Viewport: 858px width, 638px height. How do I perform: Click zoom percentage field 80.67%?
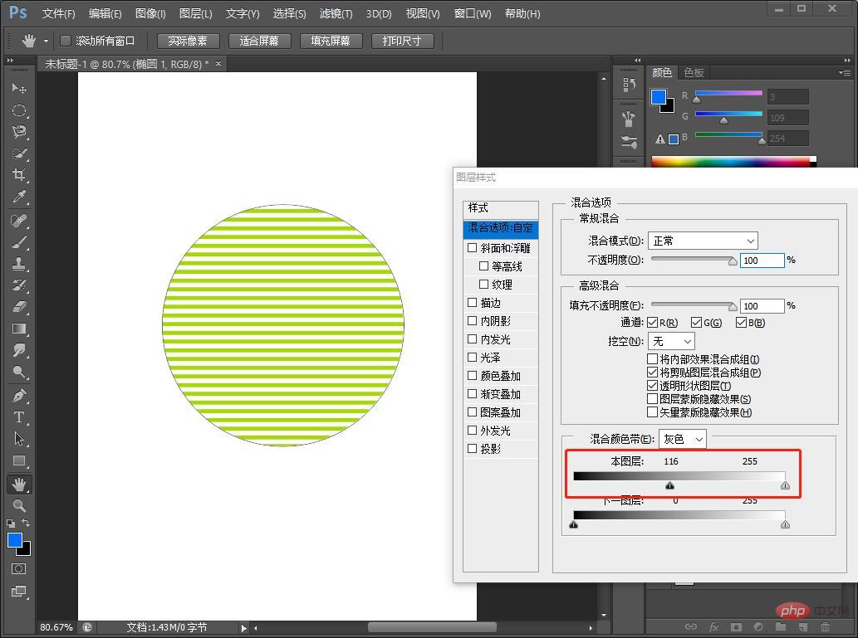(56, 627)
